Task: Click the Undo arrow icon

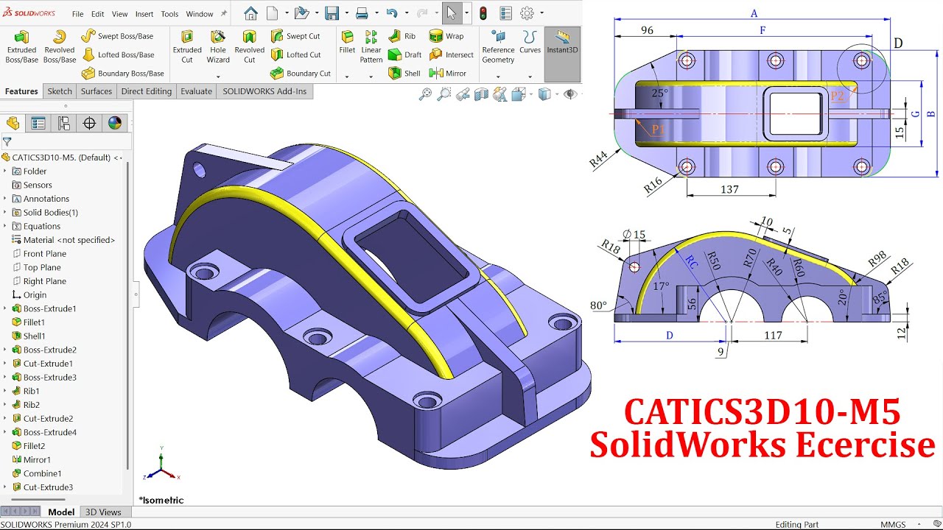Action: coord(392,13)
